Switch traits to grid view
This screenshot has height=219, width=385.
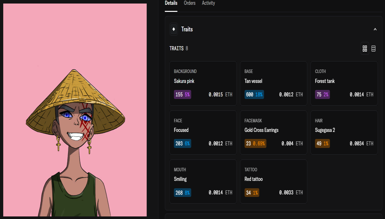click(365, 48)
